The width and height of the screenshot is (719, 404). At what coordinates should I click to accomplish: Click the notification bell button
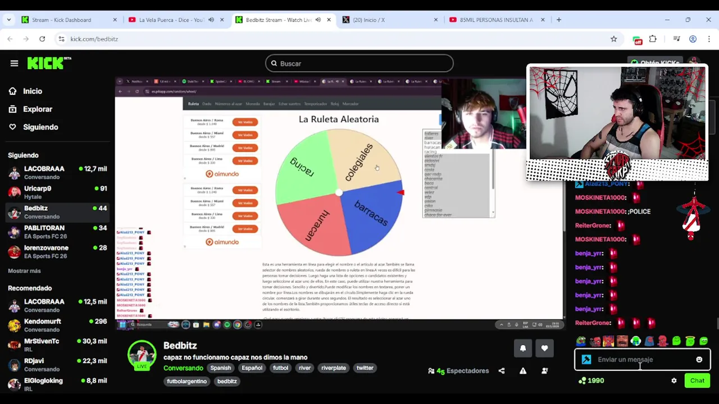pos(523,348)
